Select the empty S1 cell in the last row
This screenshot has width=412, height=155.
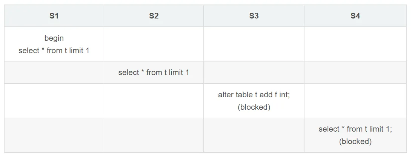tap(54, 135)
